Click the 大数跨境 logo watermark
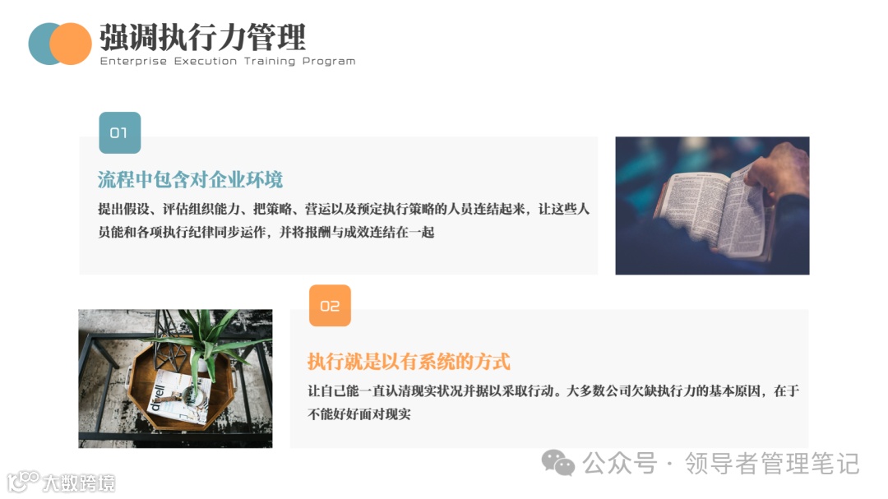The width and height of the screenshot is (888, 499). [x=61, y=482]
